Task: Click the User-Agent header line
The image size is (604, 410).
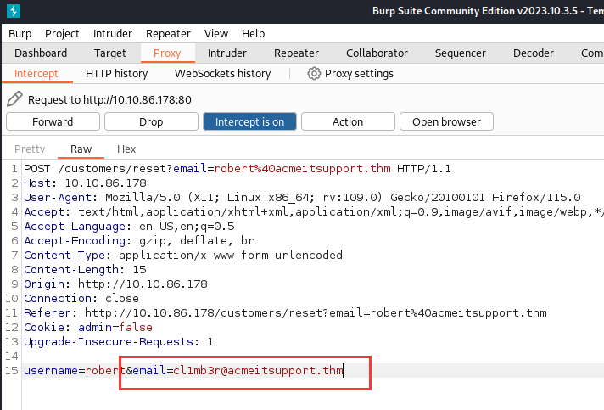Action: pyautogui.click(x=302, y=197)
